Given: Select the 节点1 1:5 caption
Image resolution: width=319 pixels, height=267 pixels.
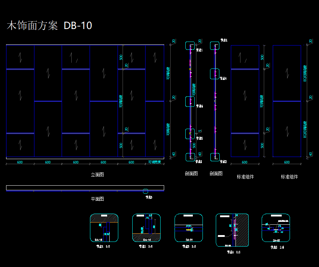Looking at the screenshot, I should pos(103,247).
